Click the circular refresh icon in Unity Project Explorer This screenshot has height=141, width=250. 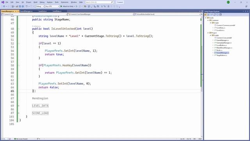click(x=218, y=14)
